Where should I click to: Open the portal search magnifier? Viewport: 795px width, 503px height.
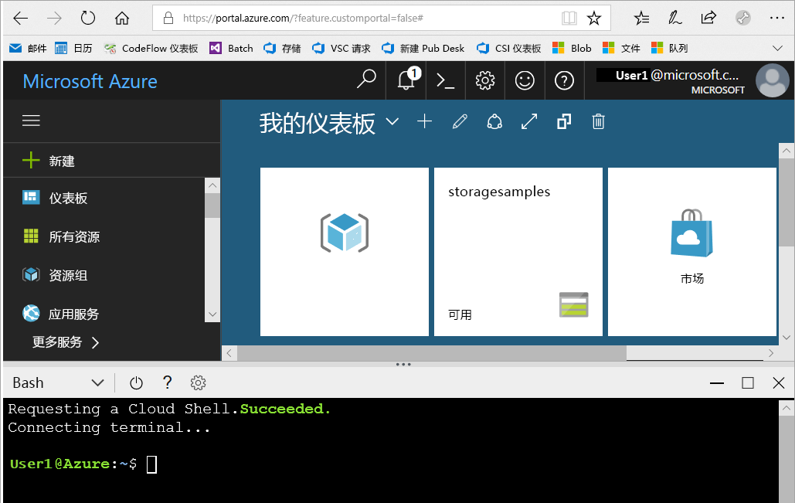tap(366, 80)
